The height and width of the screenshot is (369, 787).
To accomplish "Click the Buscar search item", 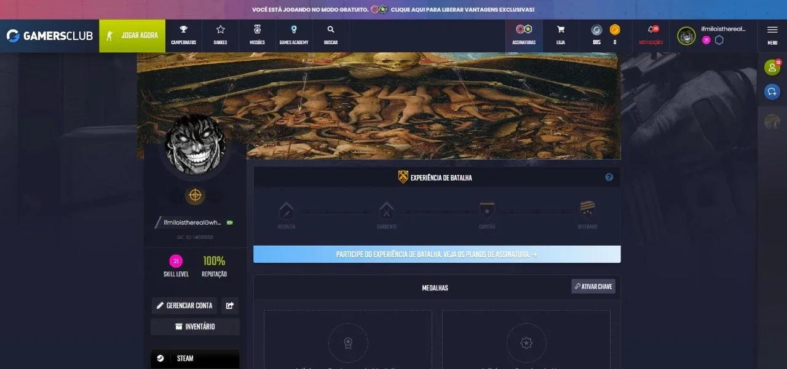I will click(331, 36).
